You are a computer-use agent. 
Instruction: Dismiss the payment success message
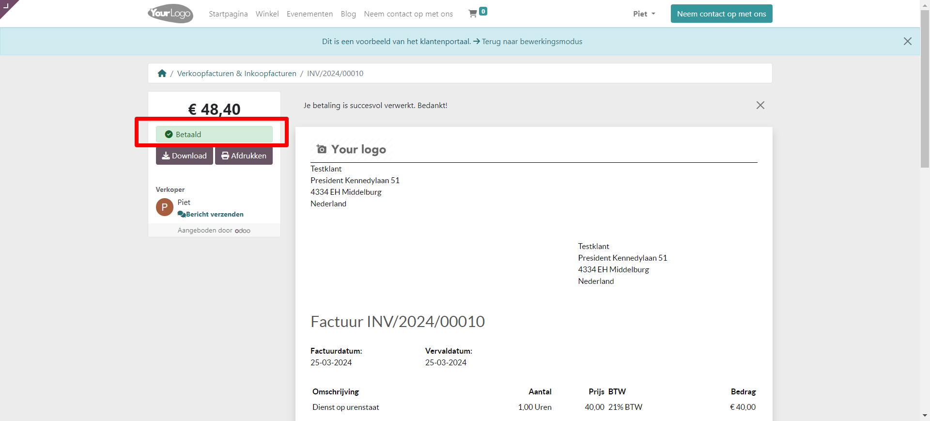[760, 105]
